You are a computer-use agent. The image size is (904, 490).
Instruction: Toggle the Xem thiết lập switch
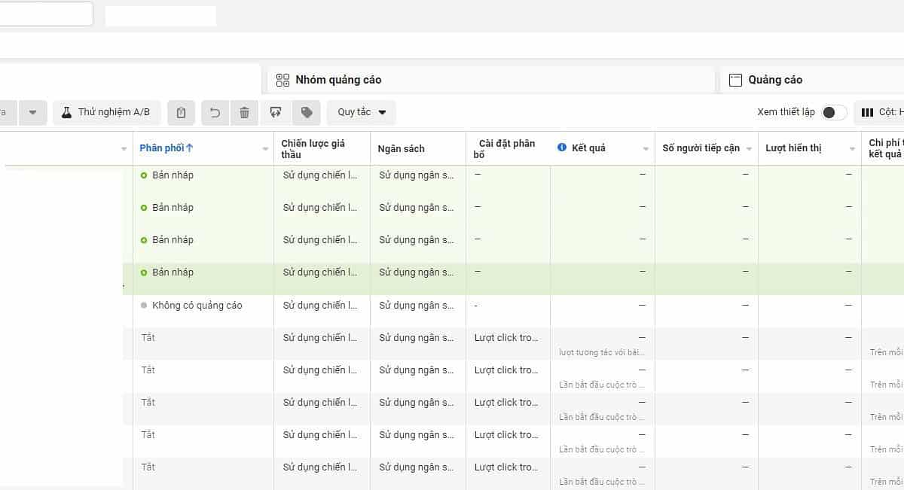tap(833, 112)
